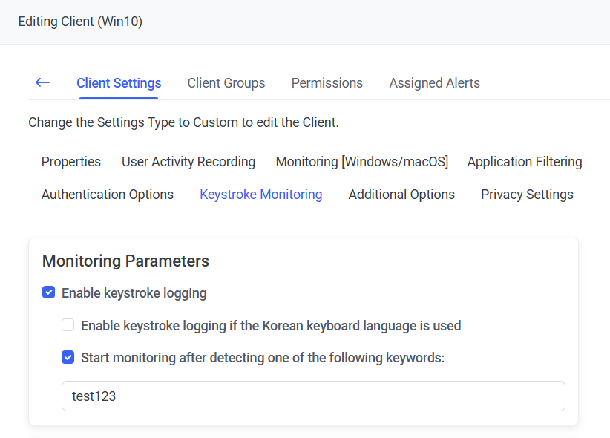Open Monitoring [Windows/macOS] settings
The width and height of the screenshot is (610, 438).
pyautogui.click(x=361, y=162)
